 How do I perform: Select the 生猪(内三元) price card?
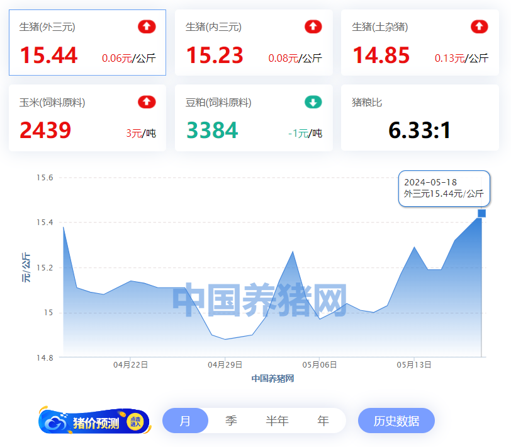[254, 42]
